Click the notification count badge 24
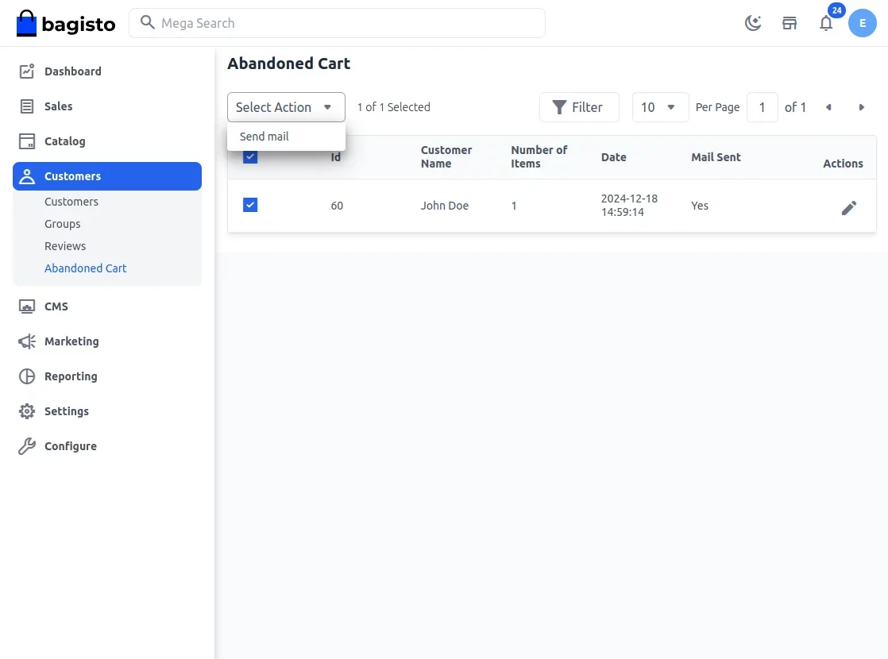 [x=836, y=10]
